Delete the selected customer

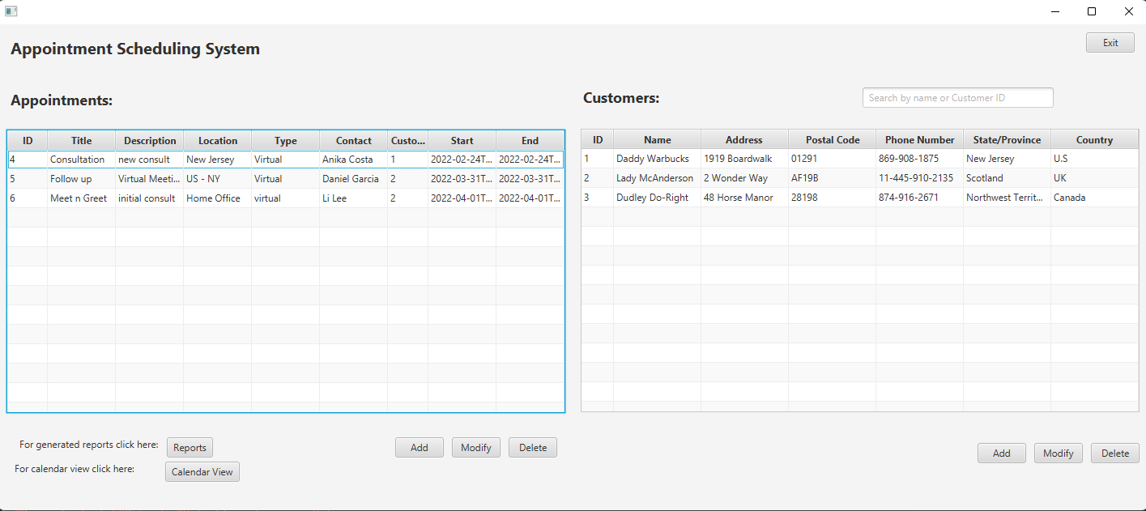pos(1115,454)
